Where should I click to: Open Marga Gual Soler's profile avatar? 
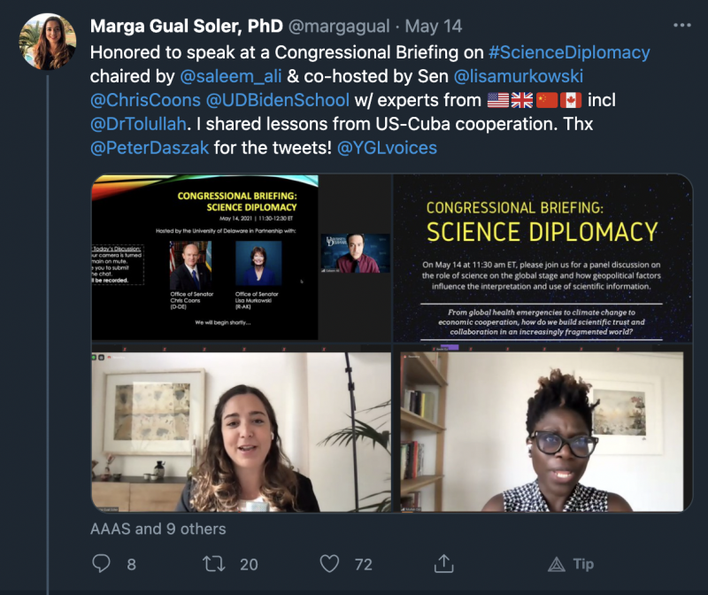click(x=48, y=42)
